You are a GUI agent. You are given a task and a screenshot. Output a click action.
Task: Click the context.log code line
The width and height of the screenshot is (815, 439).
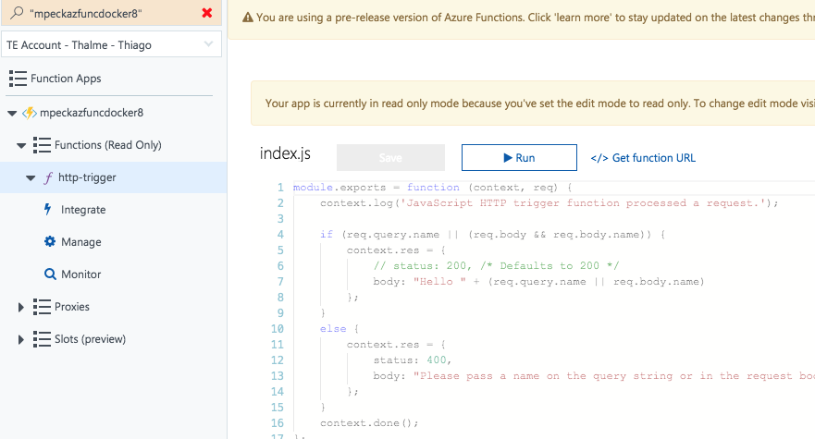(x=549, y=203)
